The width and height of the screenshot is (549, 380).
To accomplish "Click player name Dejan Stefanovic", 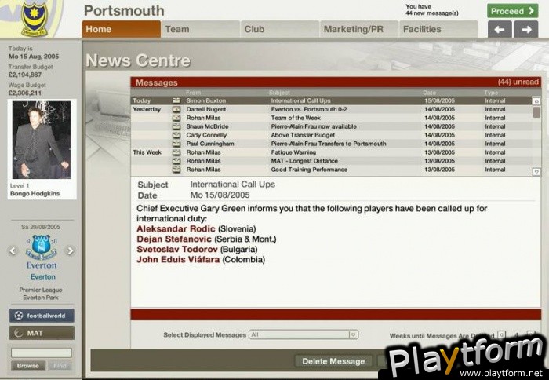I will tap(176, 239).
